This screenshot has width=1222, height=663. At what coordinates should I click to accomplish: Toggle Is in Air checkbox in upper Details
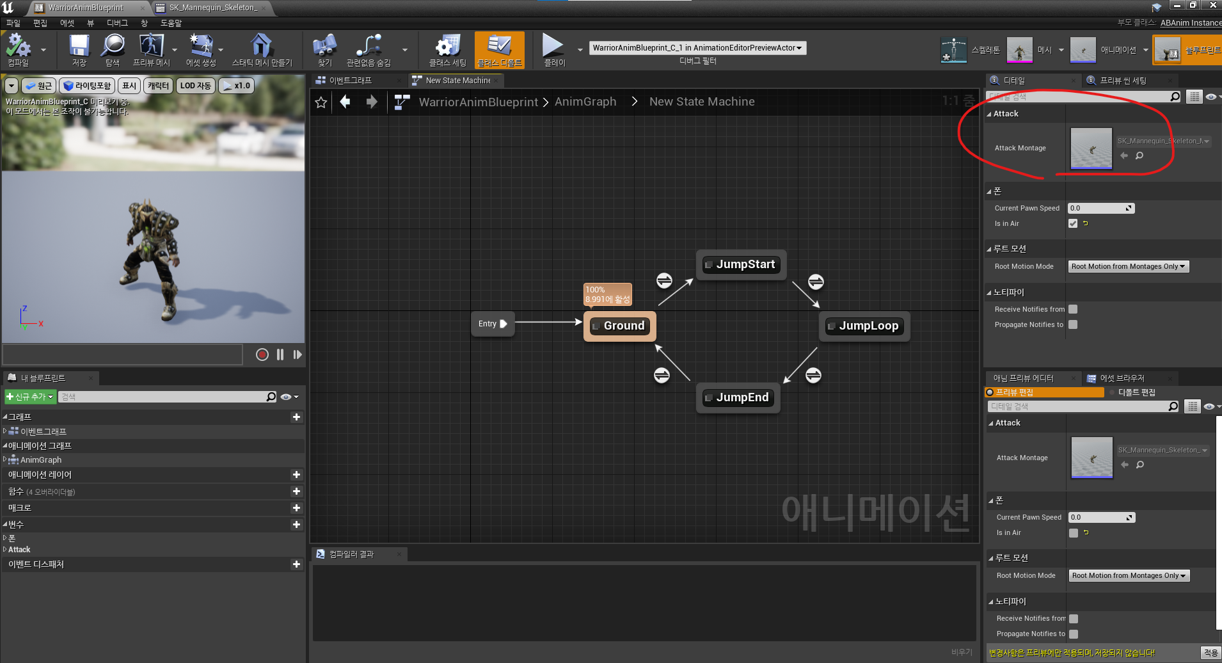1073,223
